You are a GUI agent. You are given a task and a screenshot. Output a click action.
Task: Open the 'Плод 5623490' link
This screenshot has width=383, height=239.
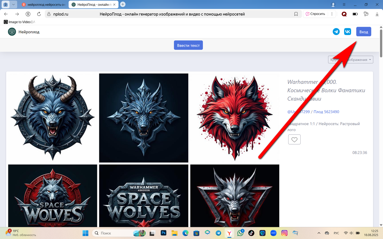pos(326,112)
